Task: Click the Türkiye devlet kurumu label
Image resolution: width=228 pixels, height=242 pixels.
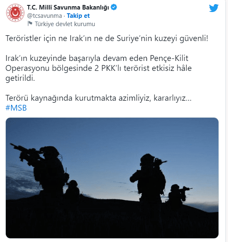Action: pyautogui.click(x=65, y=24)
